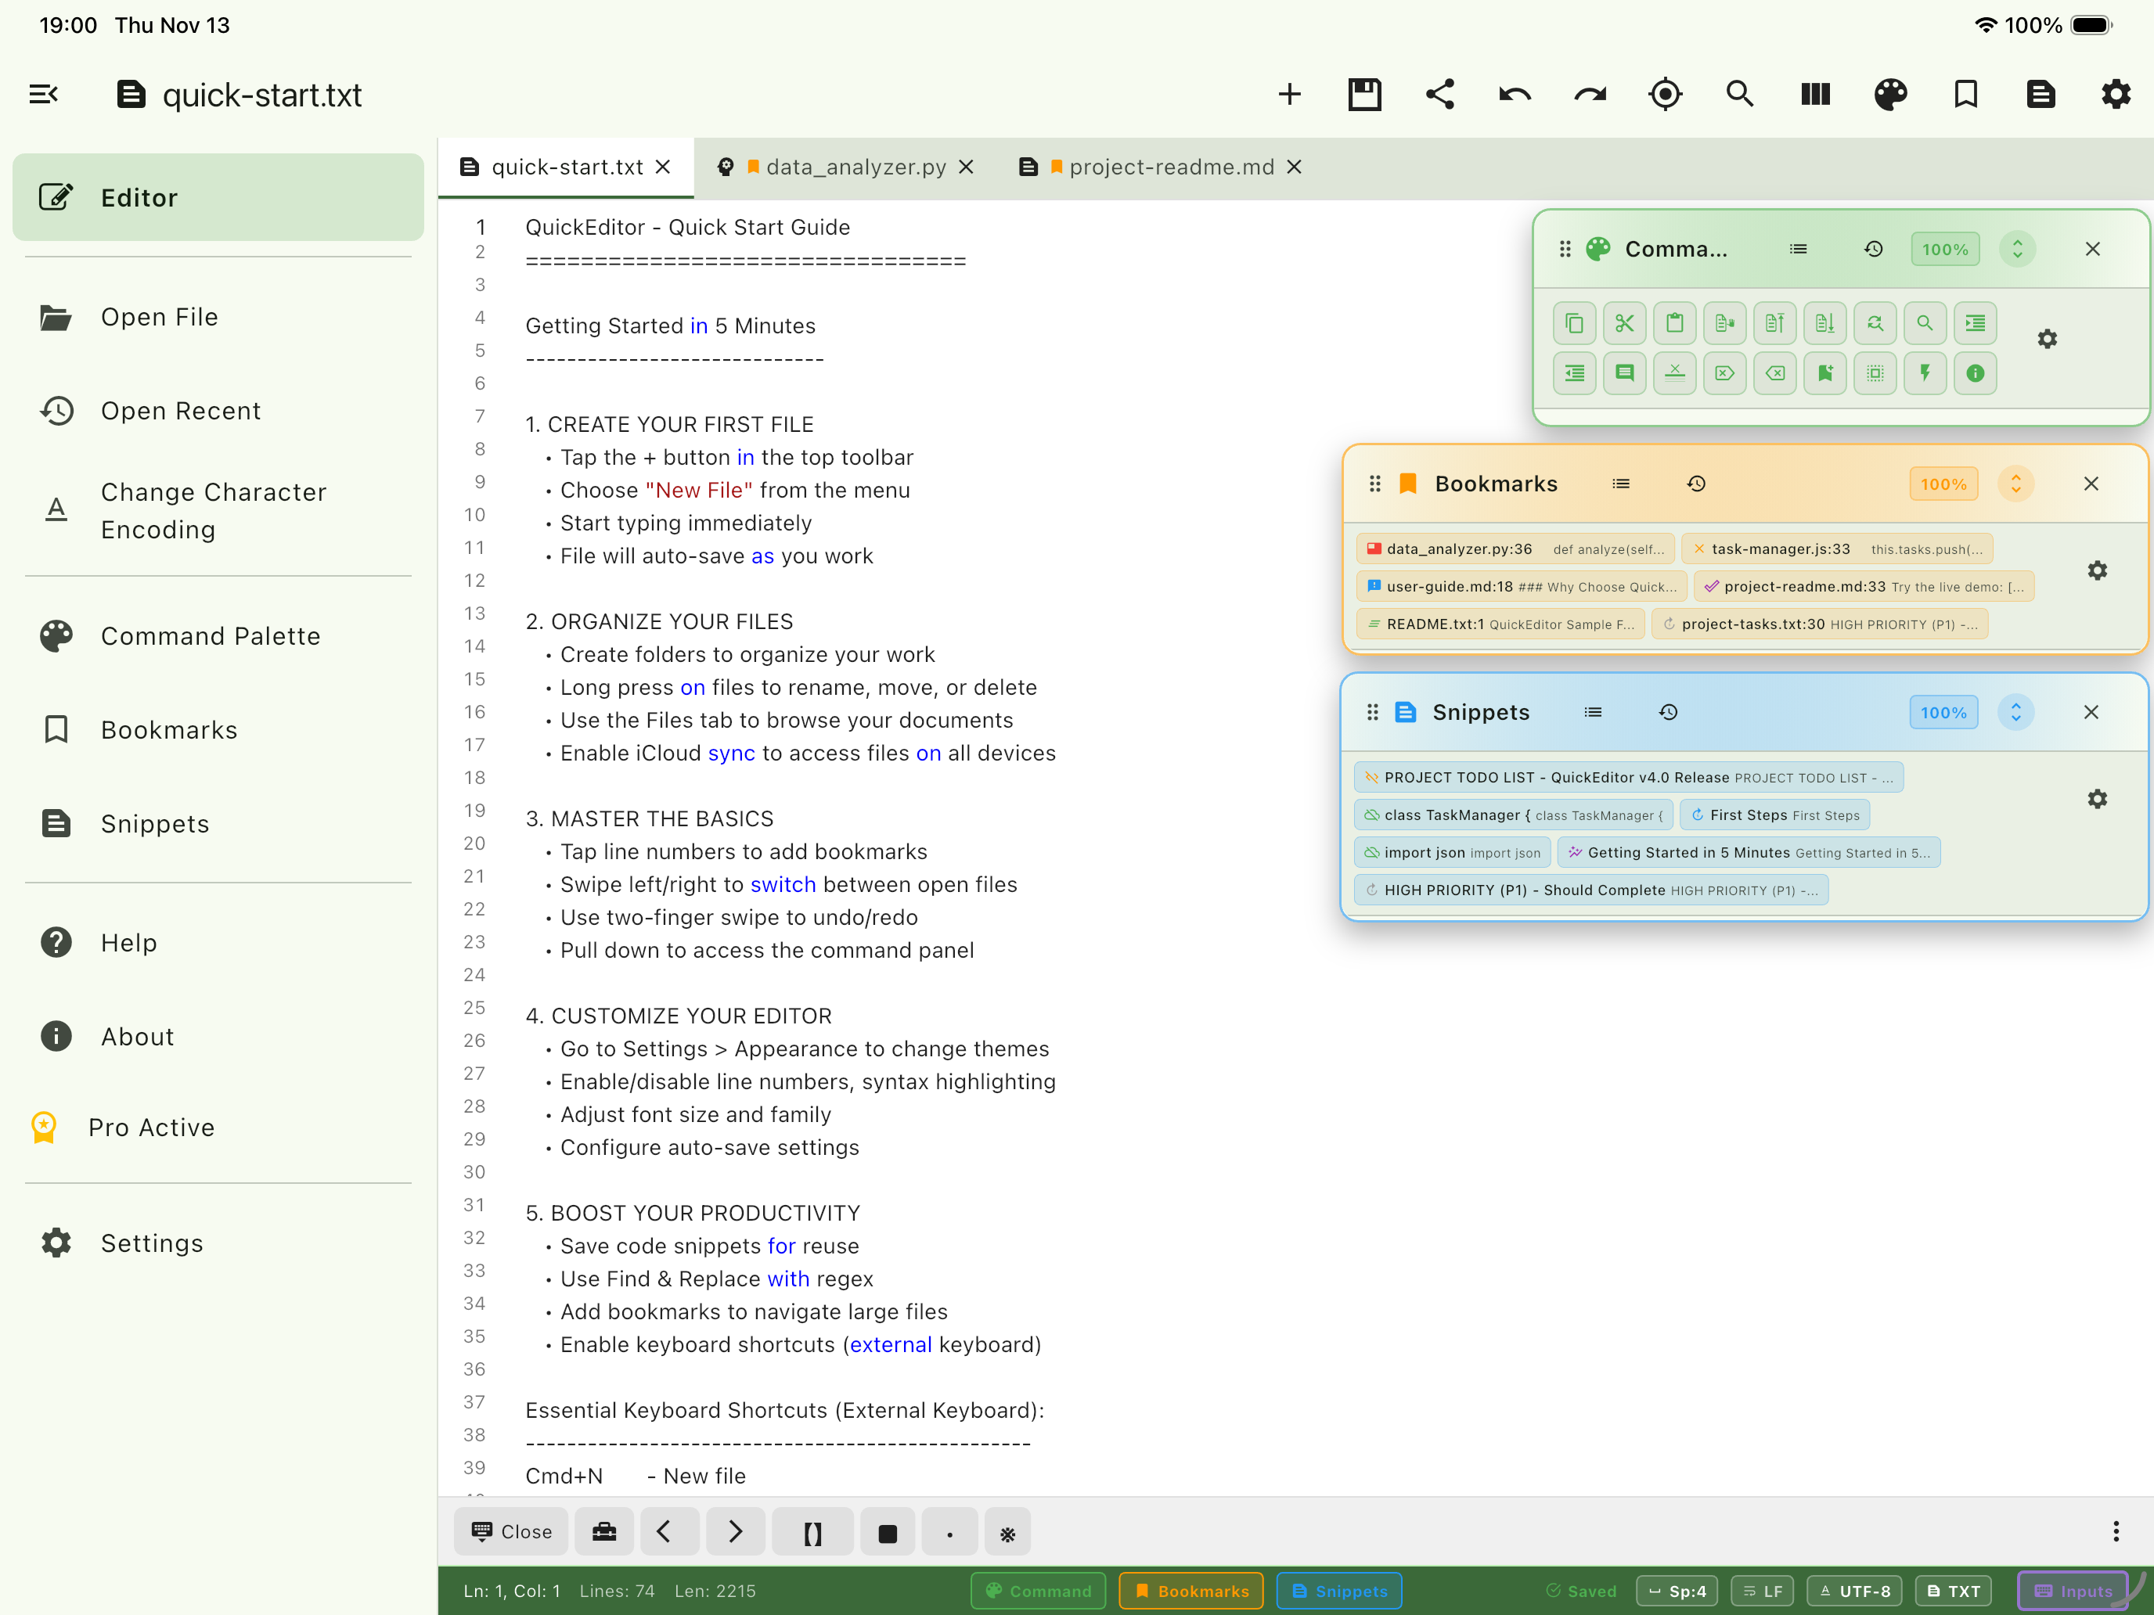Click the scissors cut icon in Command panel
This screenshot has height=1615, width=2154.
(x=1624, y=323)
